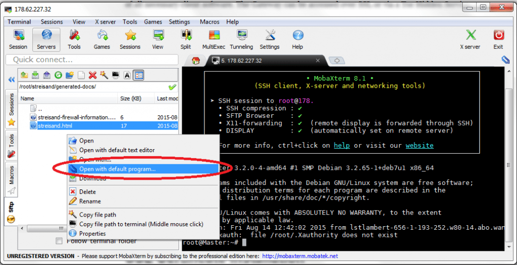Click the View toolbar icon
This screenshot has height=265, width=517.
(158, 40)
